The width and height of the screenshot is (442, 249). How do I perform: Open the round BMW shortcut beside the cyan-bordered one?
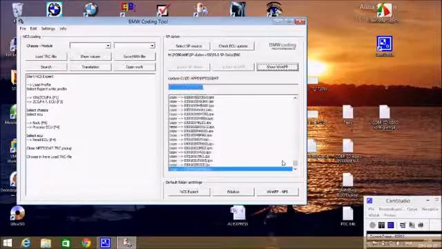click(x=90, y=9)
